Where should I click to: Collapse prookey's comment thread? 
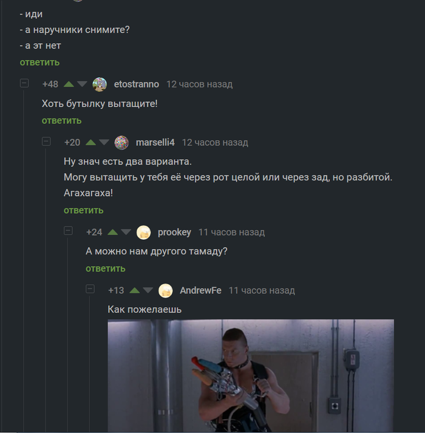[x=68, y=231]
